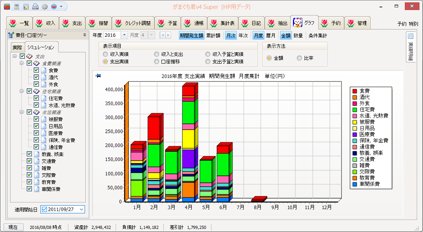Uncheck the 酒代 checkbox in the tree

coord(36,77)
